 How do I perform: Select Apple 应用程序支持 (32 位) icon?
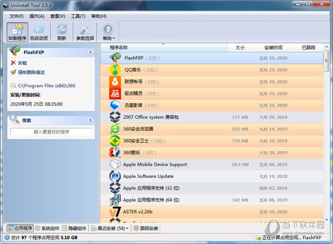[115, 188]
